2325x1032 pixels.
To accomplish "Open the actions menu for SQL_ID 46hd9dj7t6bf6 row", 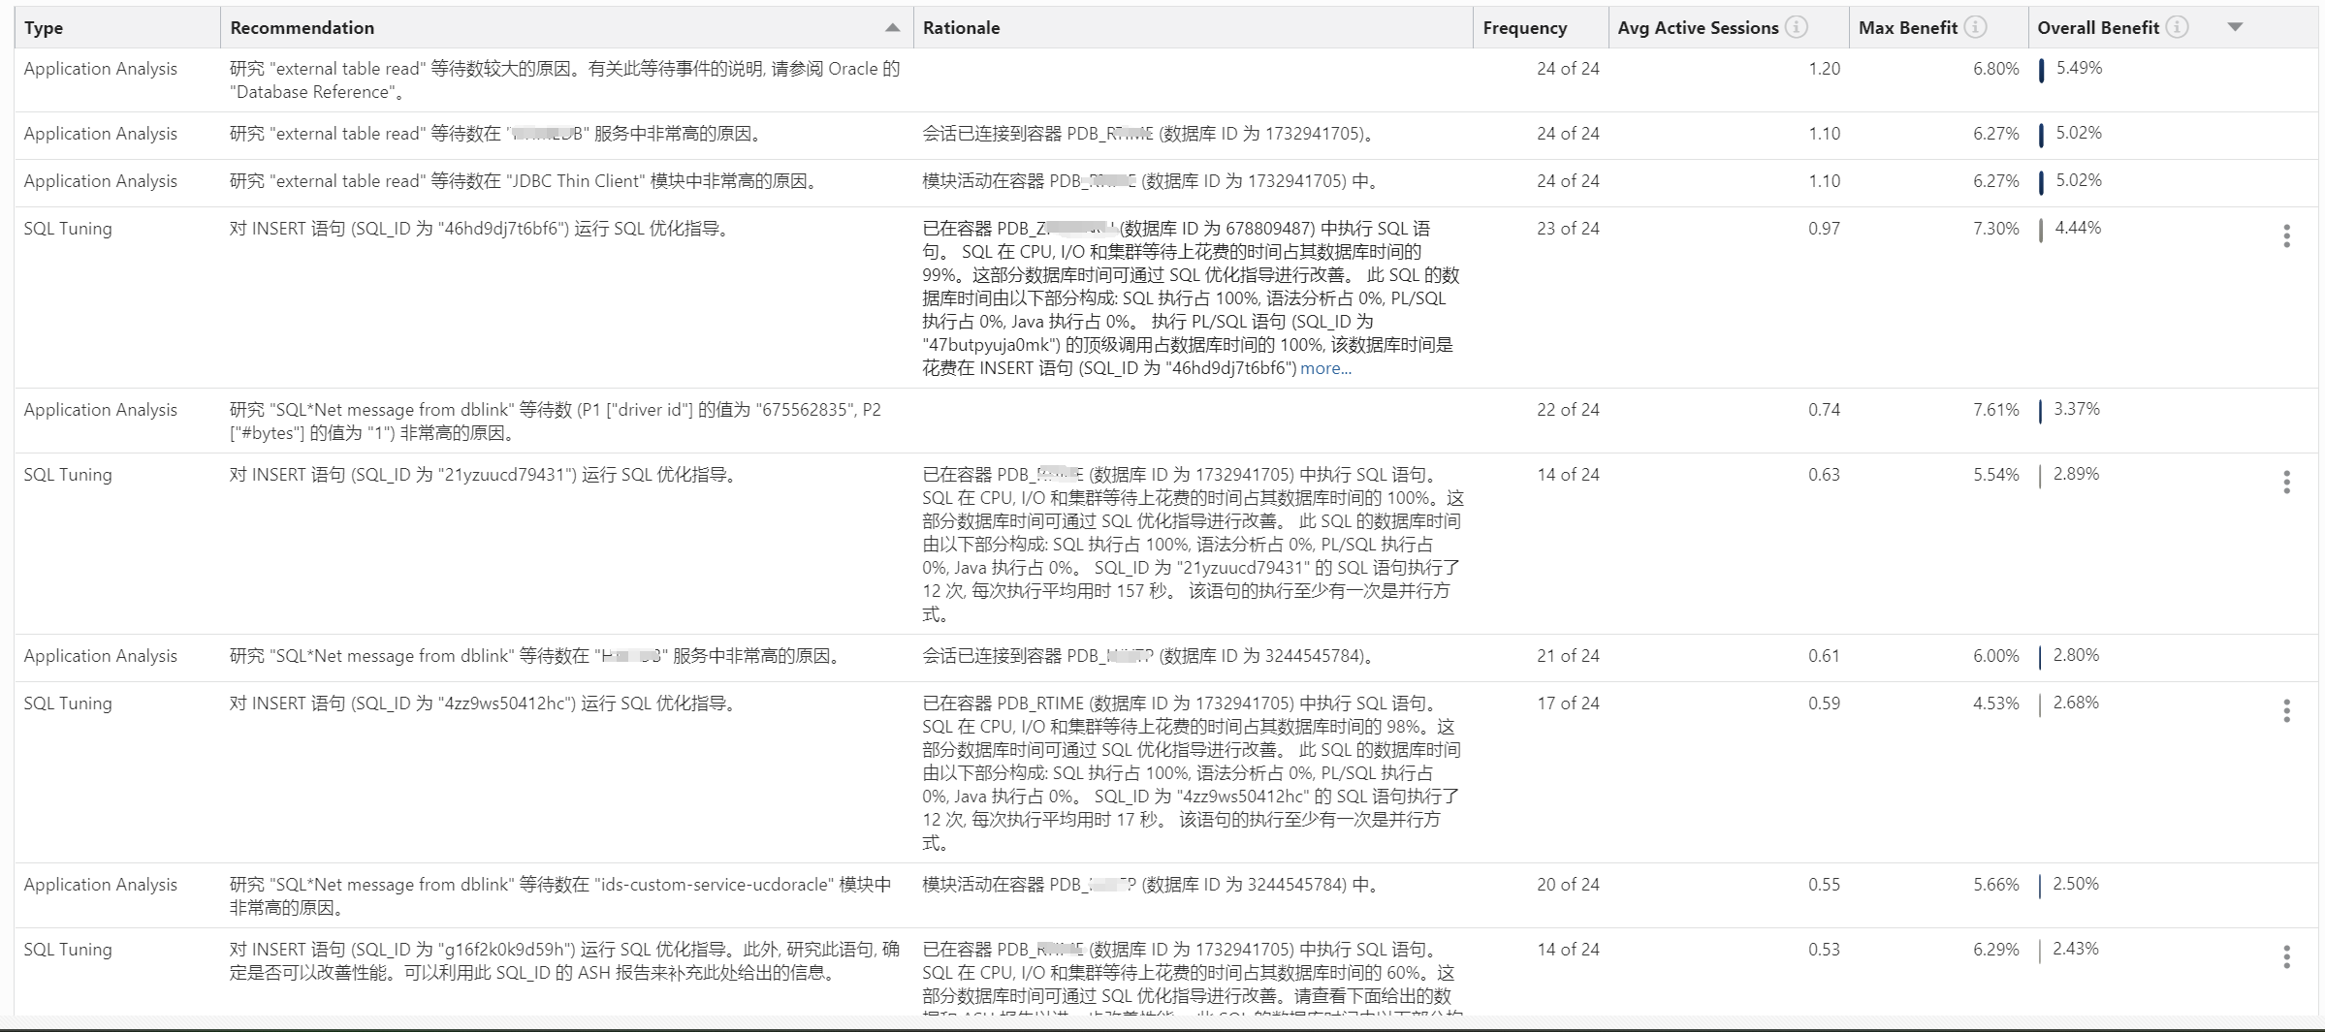I will tap(2286, 236).
